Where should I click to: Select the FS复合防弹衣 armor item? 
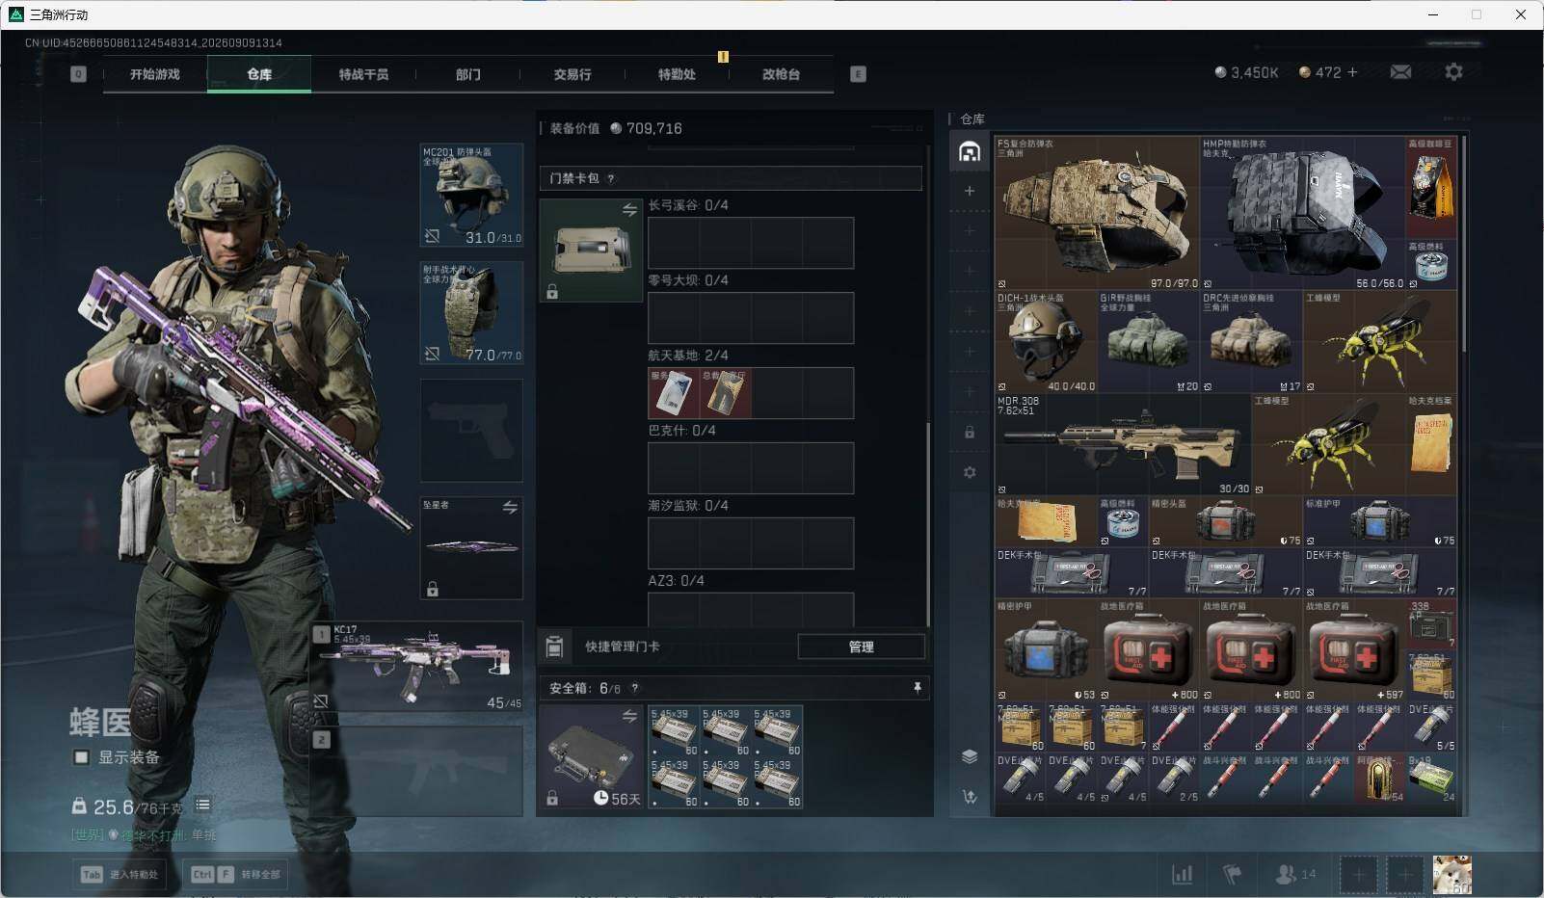point(1098,213)
